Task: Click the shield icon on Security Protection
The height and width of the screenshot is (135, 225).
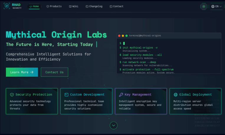Action: click(12, 95)
